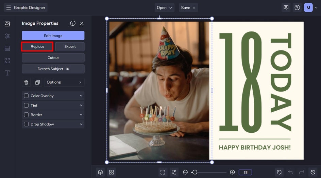The height and width of the screenshot is (178, 321).
Task: Open the Layers panel icon
Action: tap(100, 172)
